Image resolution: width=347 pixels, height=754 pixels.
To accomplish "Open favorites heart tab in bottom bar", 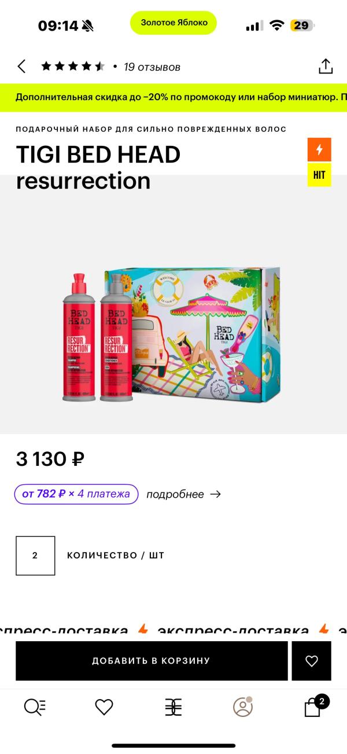I will pos(104,707).
